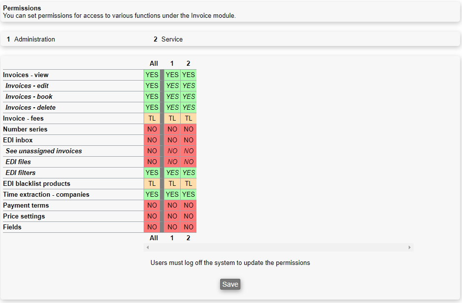Toggle EDI inbox permission in All column
Image resolution: width=462 pixels, height=303 pixels.
click(x=152, y=140)
